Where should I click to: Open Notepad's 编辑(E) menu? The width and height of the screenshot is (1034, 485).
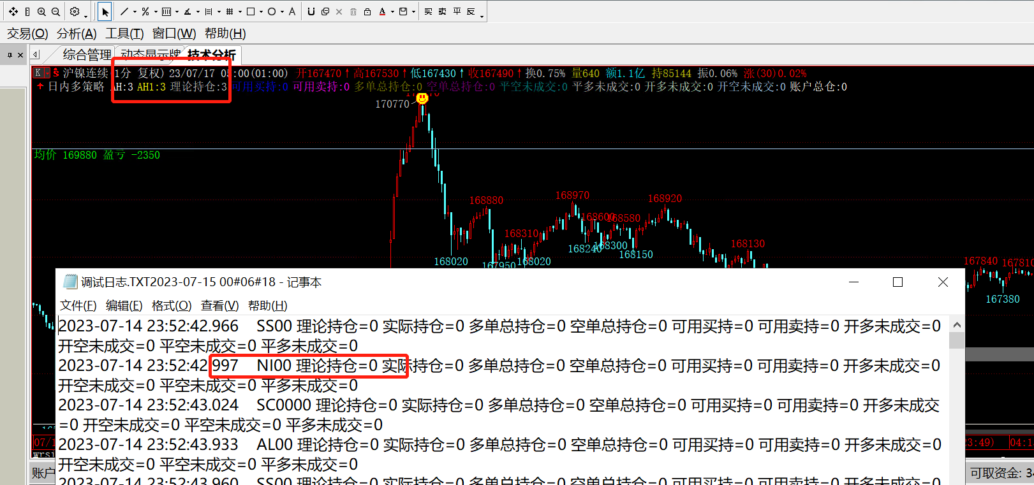click(x=124, y=306)
